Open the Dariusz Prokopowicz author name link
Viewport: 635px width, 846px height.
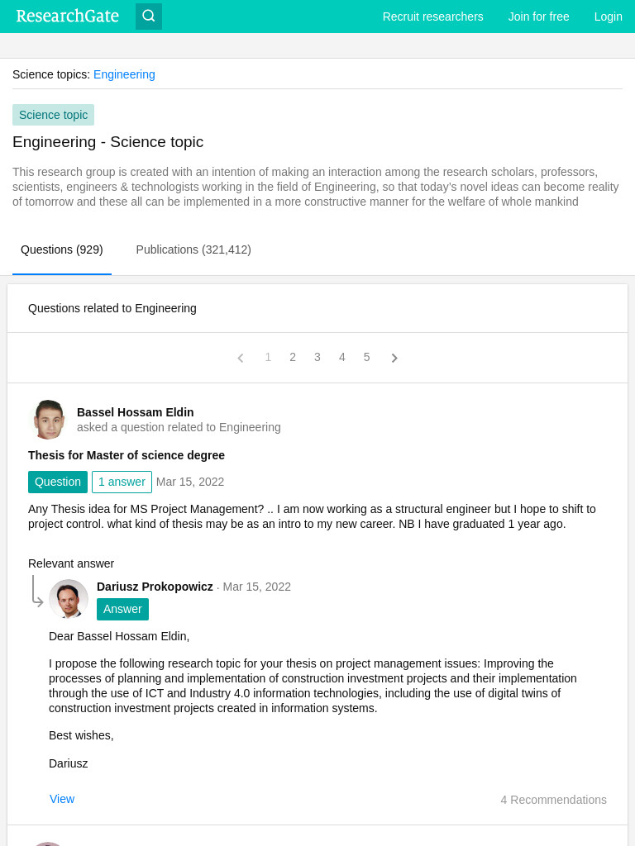155,587
